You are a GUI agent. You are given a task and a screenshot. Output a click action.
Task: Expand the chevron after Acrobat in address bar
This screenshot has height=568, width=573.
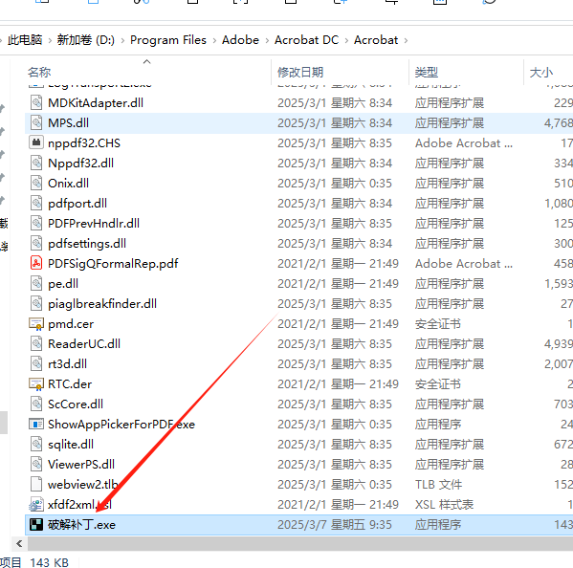[406, 40]
